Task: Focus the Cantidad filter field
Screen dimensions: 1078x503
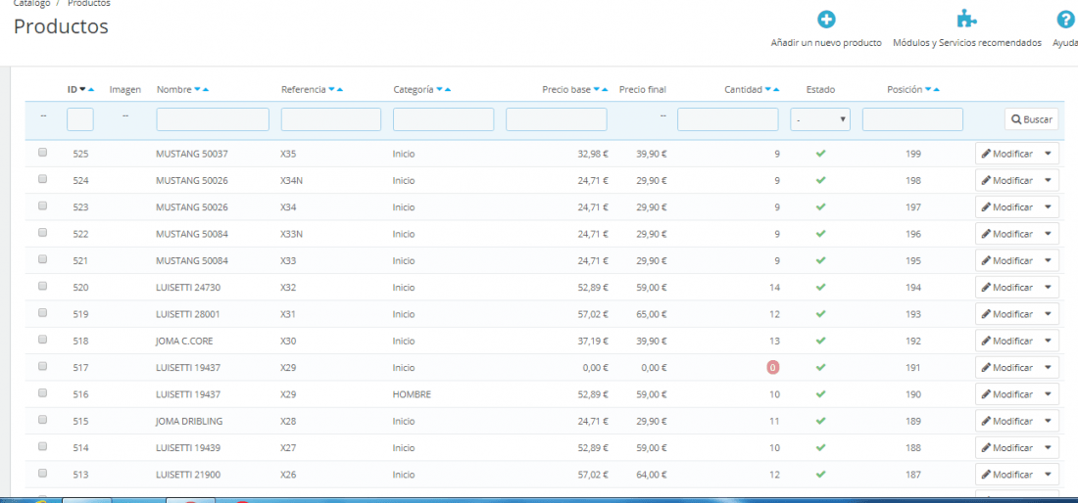Action: [727, 119]
